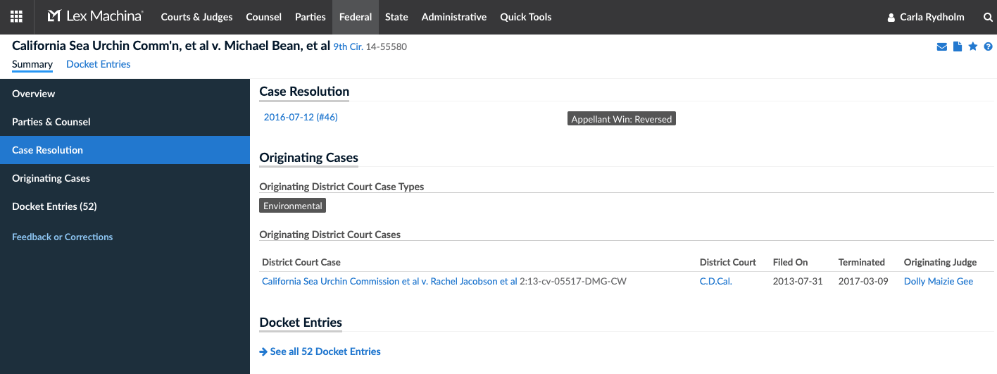The height and width of the screenshot is (374, 997).
Task: Open Courts & Judges menu
Action: [196, 17]
